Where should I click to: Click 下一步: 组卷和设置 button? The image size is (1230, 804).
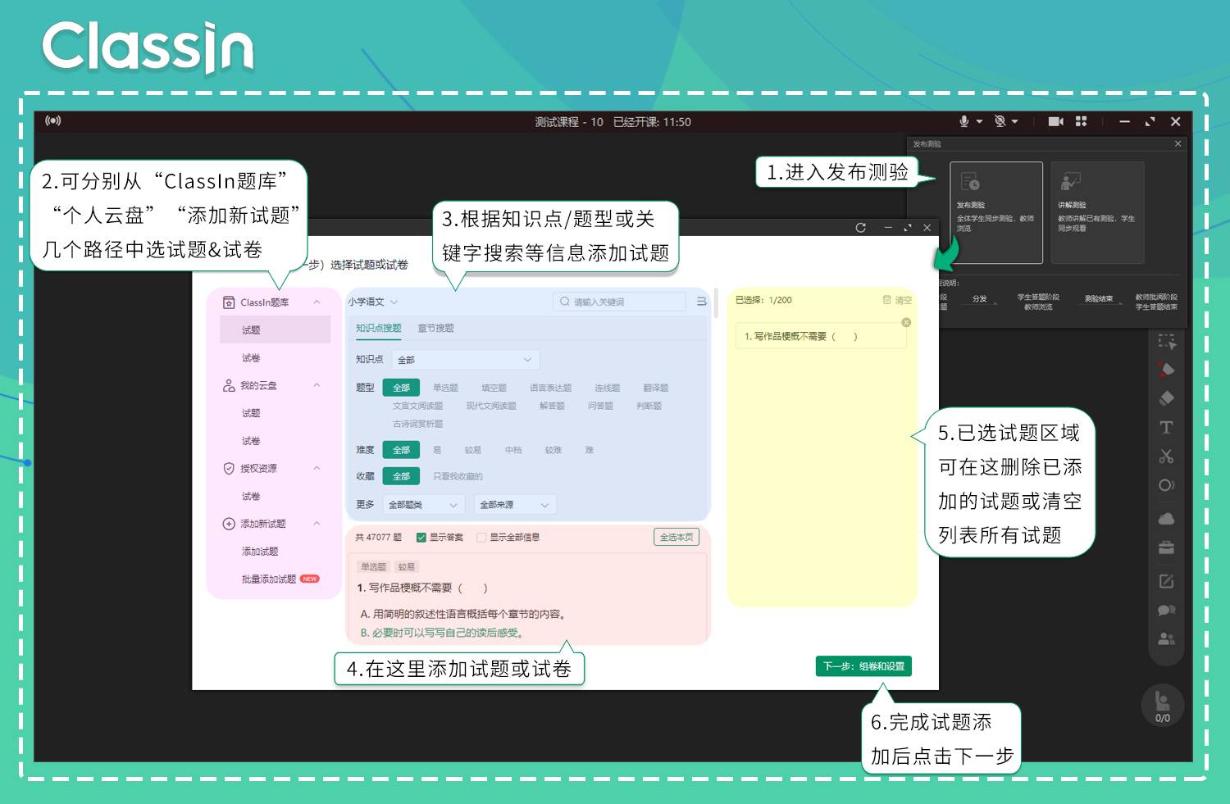pyautogui.click(x=863, y=666)
